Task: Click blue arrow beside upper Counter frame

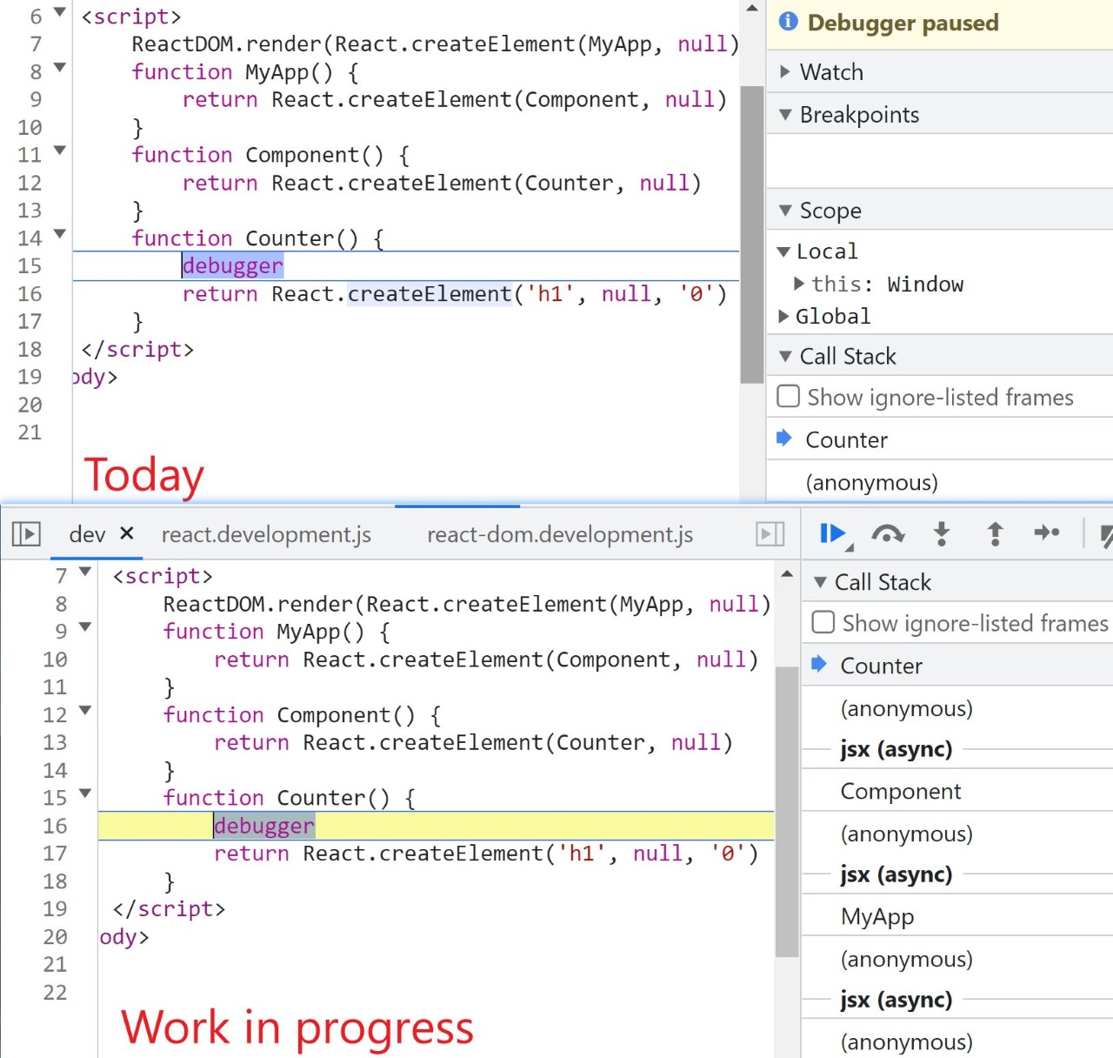Action: pyautogui.click(x=784, y=438)
